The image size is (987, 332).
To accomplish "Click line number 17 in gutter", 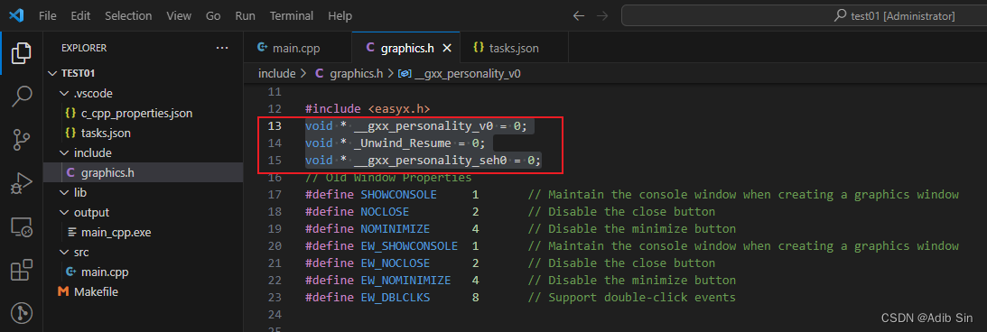I will point(275,194).
